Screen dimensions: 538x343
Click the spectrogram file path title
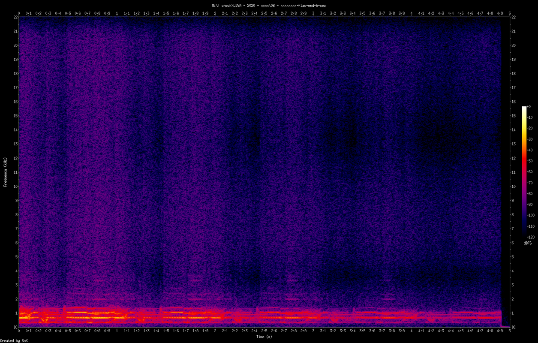pos(268,5)
